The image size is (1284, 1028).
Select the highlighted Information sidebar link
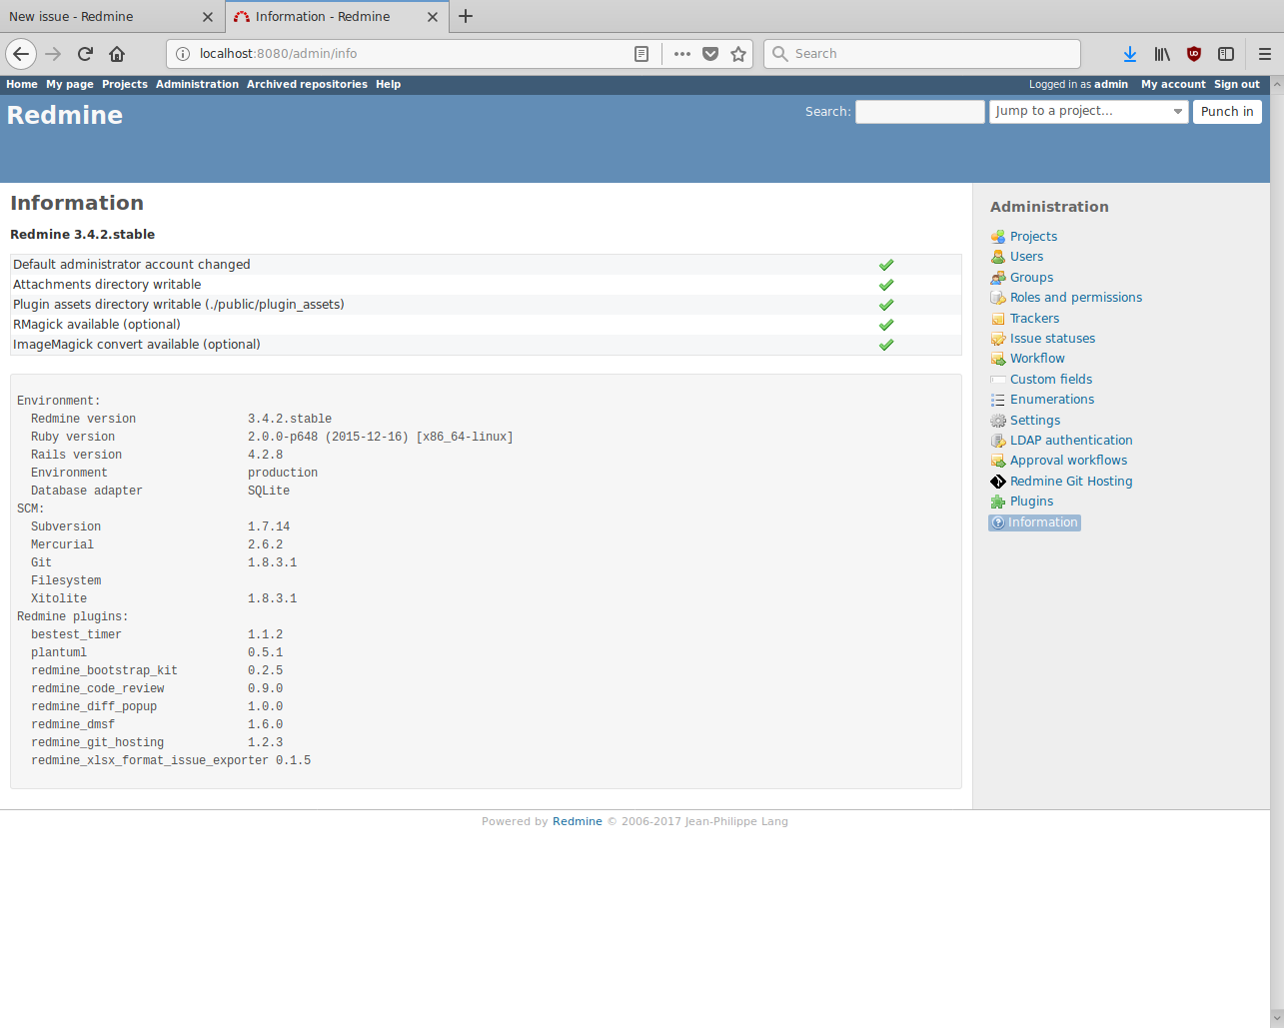point(1034,522)
